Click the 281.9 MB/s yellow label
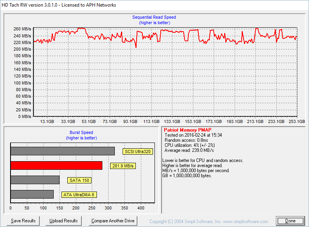Screen dimensions: 309x227 pos(123,166)
